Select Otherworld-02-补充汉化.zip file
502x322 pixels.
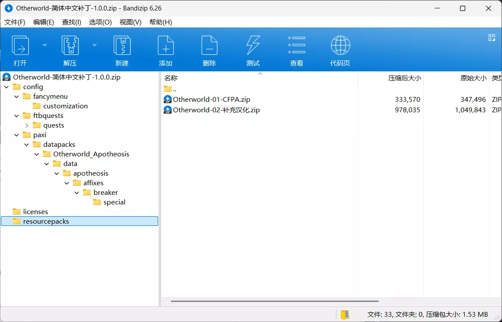(216, 110)
